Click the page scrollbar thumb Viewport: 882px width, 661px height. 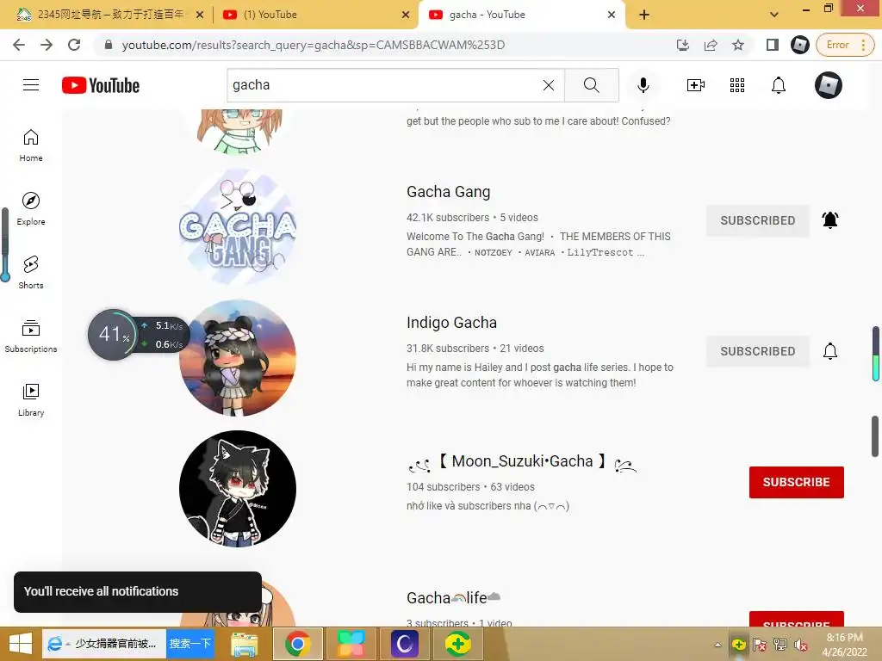pos(875,436)
